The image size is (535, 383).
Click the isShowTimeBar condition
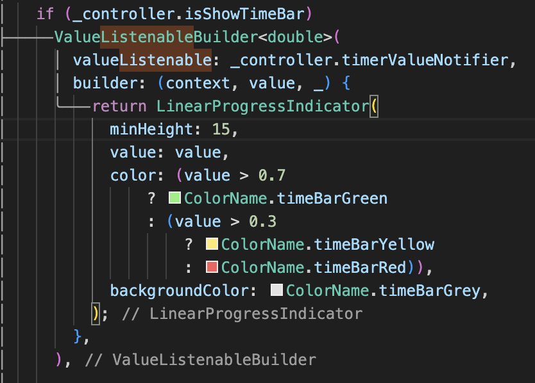tap(244, 14)
